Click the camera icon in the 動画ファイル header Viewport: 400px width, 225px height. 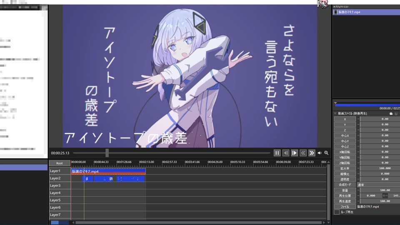coord(391,113)
